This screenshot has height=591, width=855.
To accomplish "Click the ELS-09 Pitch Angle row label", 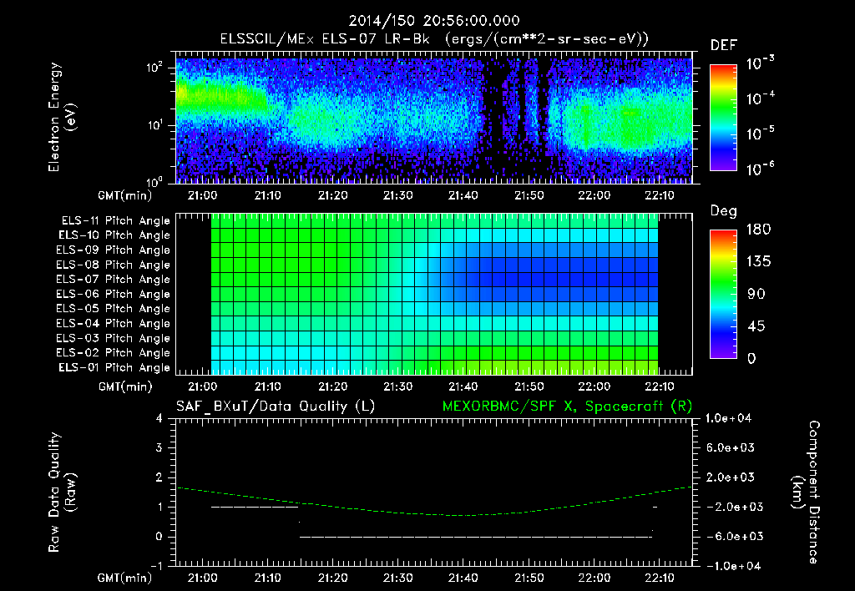I will coord(114,250).
